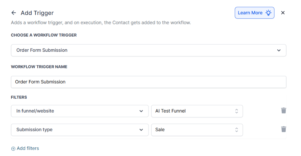Click the up-down arrows on AI Test Funnel

pos(236,111)
